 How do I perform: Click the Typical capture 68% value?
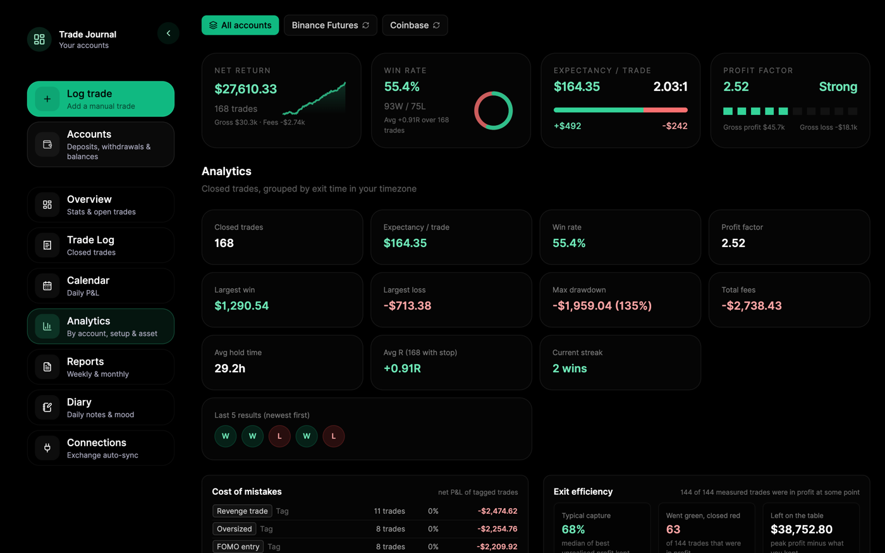(573, 530)
